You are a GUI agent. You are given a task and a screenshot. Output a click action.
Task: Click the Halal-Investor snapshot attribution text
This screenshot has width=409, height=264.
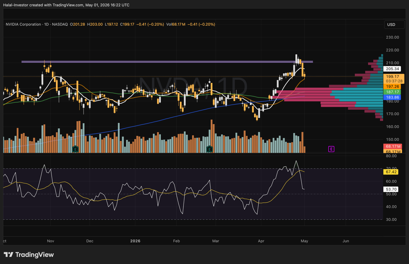point(66,5)
